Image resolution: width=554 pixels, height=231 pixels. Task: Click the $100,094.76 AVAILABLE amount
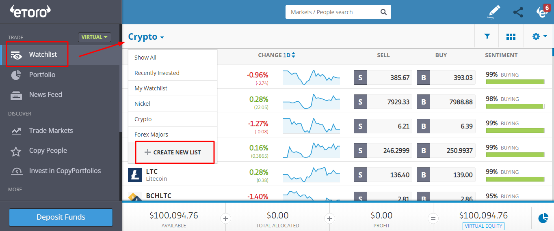(x=174, y=215)
